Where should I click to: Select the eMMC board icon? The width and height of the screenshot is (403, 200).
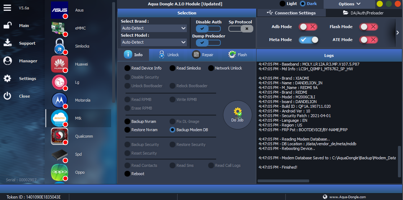tap(60, 28)
